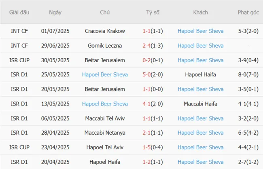This screenshot has width=263, height=169.
Task: Open Hapoel Beer Sheva in the 01/07/2025 row
Action: tap(200, 31)
